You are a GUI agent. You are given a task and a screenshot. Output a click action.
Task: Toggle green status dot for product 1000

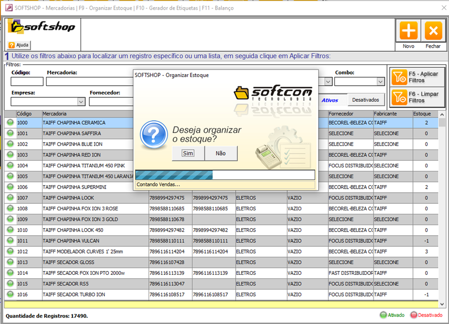point(10,123)
